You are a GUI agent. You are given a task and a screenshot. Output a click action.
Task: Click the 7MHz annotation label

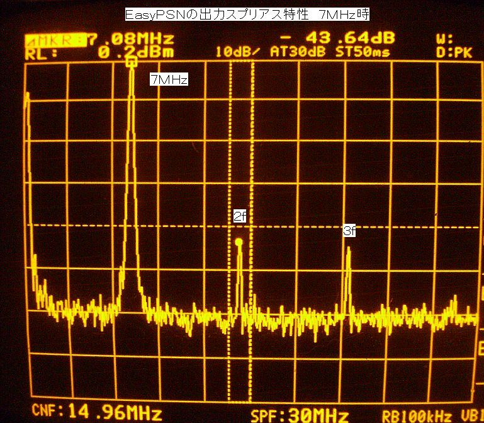pos(169,79)
